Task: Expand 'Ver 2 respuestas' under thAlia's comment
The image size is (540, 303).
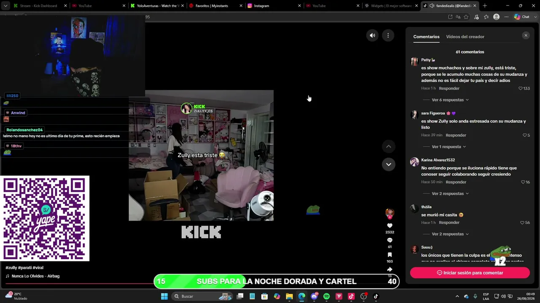Action: tap(450, 234)
